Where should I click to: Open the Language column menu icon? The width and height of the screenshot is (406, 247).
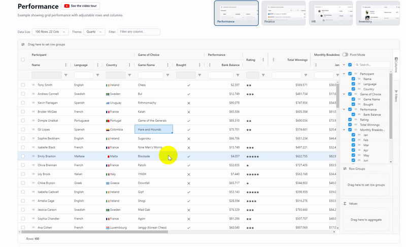click(x=97, y=65)
